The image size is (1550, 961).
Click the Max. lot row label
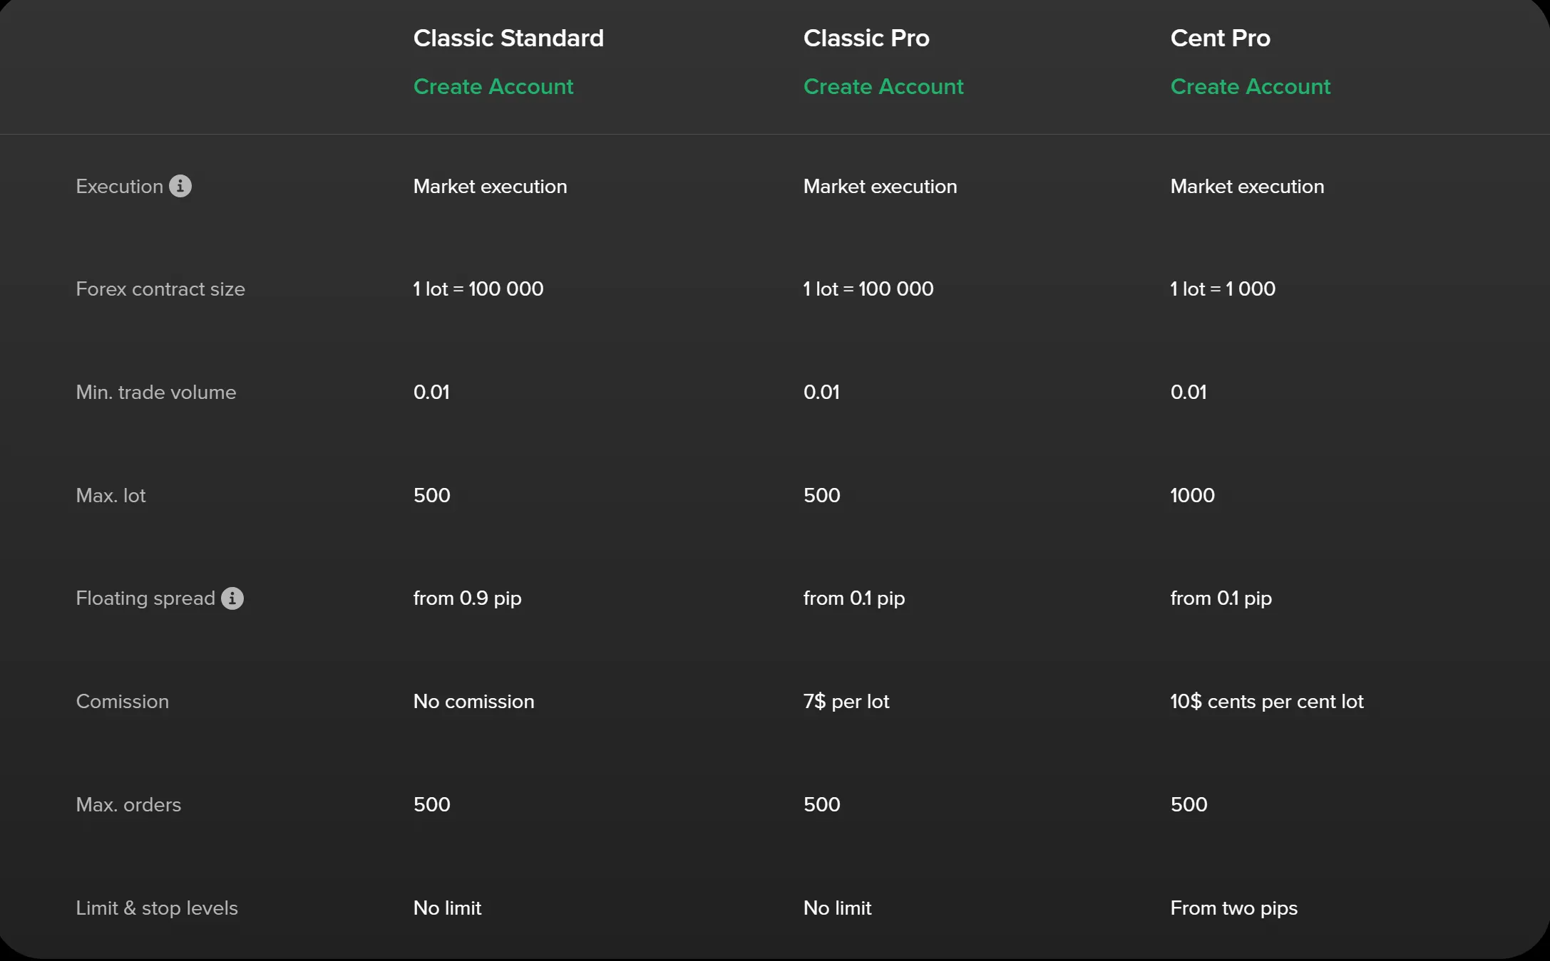point(111,495)
